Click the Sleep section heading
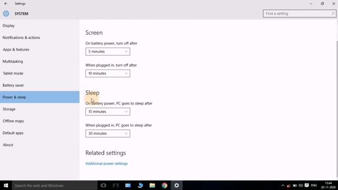The image size is (338, 190). click(x=92, y=93)
